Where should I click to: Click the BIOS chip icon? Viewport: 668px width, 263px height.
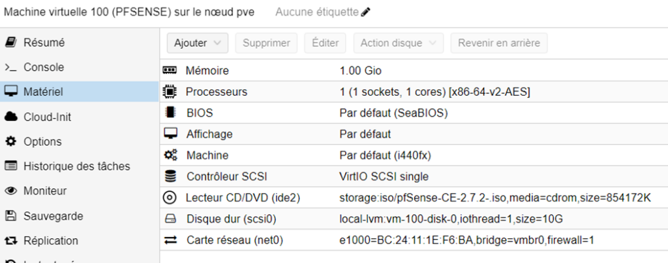coord(170,113)
